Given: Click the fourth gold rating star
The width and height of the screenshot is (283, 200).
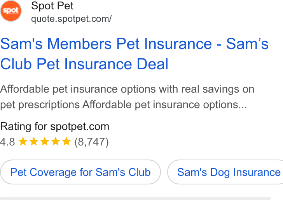Looking at the screenshot, I should (x=56, y=141).
